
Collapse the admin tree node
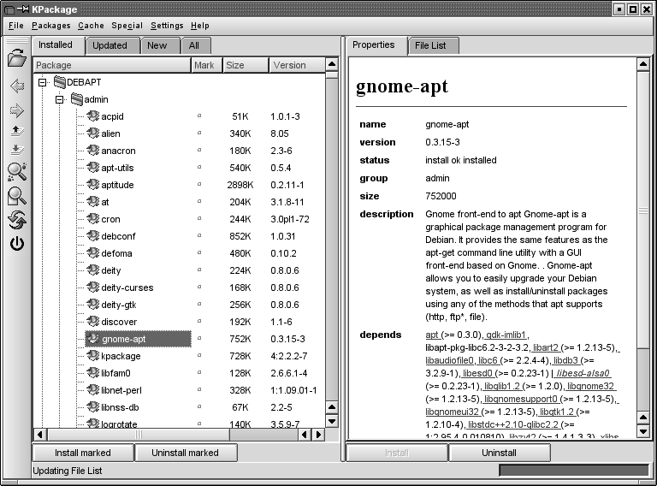point(60,100)
